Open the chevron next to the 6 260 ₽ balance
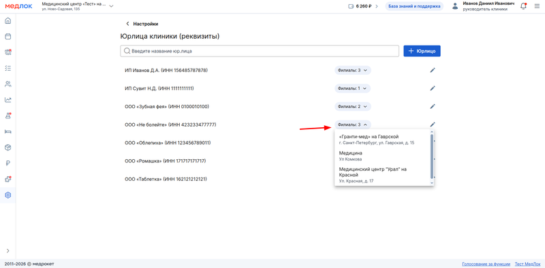 (377, 6)
